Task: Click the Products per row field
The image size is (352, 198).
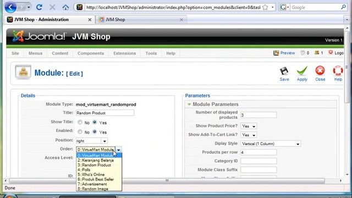Action: [258, 152]
